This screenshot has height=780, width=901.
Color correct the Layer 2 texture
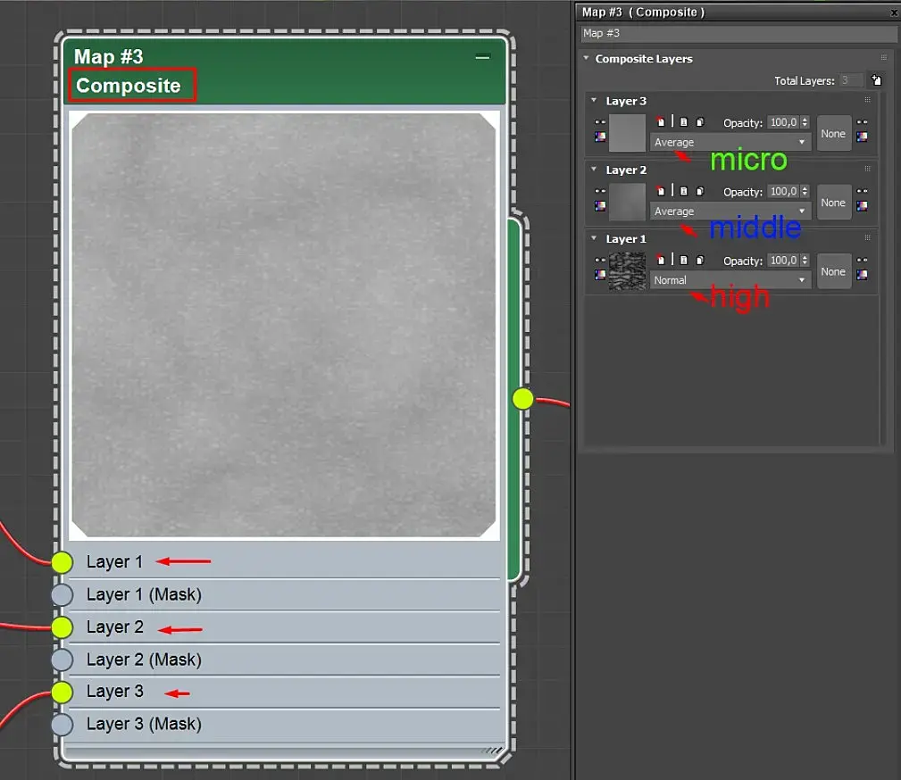[x=600, y=205]
